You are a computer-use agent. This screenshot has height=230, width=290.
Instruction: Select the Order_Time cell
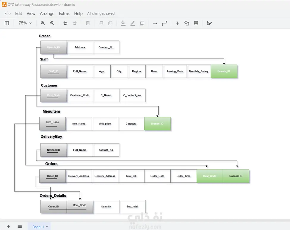pos(184,176)
